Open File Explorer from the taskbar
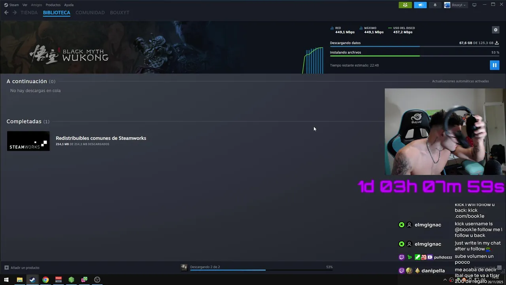Screen dimensions: 506x285 tap(19, 280)
